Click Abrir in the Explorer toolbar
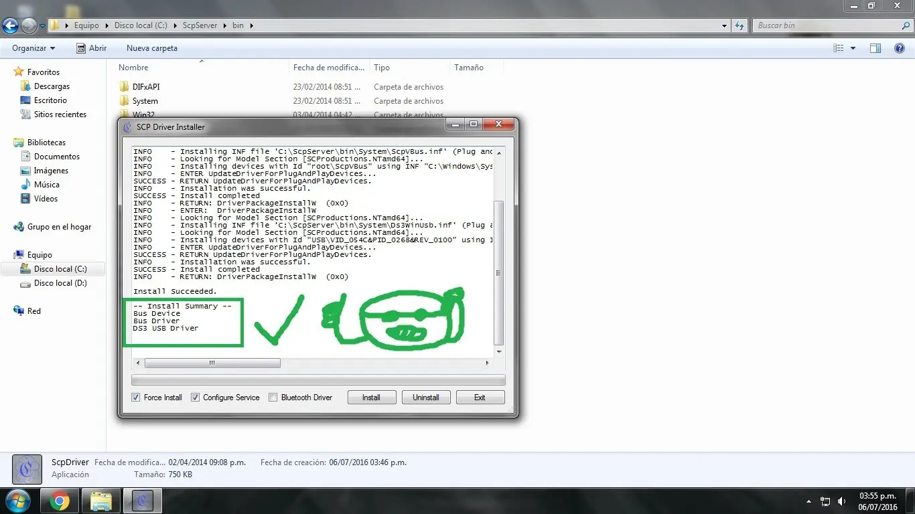The height and width of the screenshot is (514, 915). point(92,48)
